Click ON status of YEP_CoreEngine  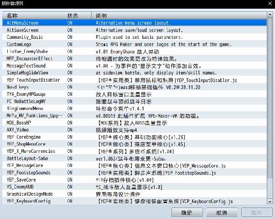click(x=70, y=137)
